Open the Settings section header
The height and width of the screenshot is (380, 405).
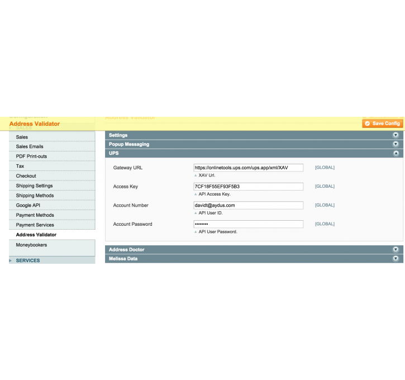tap(254, 135)
